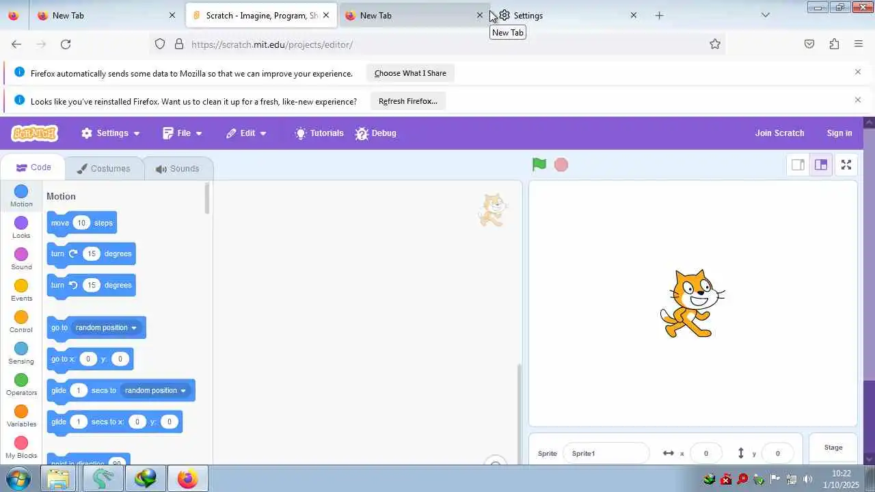Open a new browser tab
This screenshot has height=492, width=875.
pos(659,15)
